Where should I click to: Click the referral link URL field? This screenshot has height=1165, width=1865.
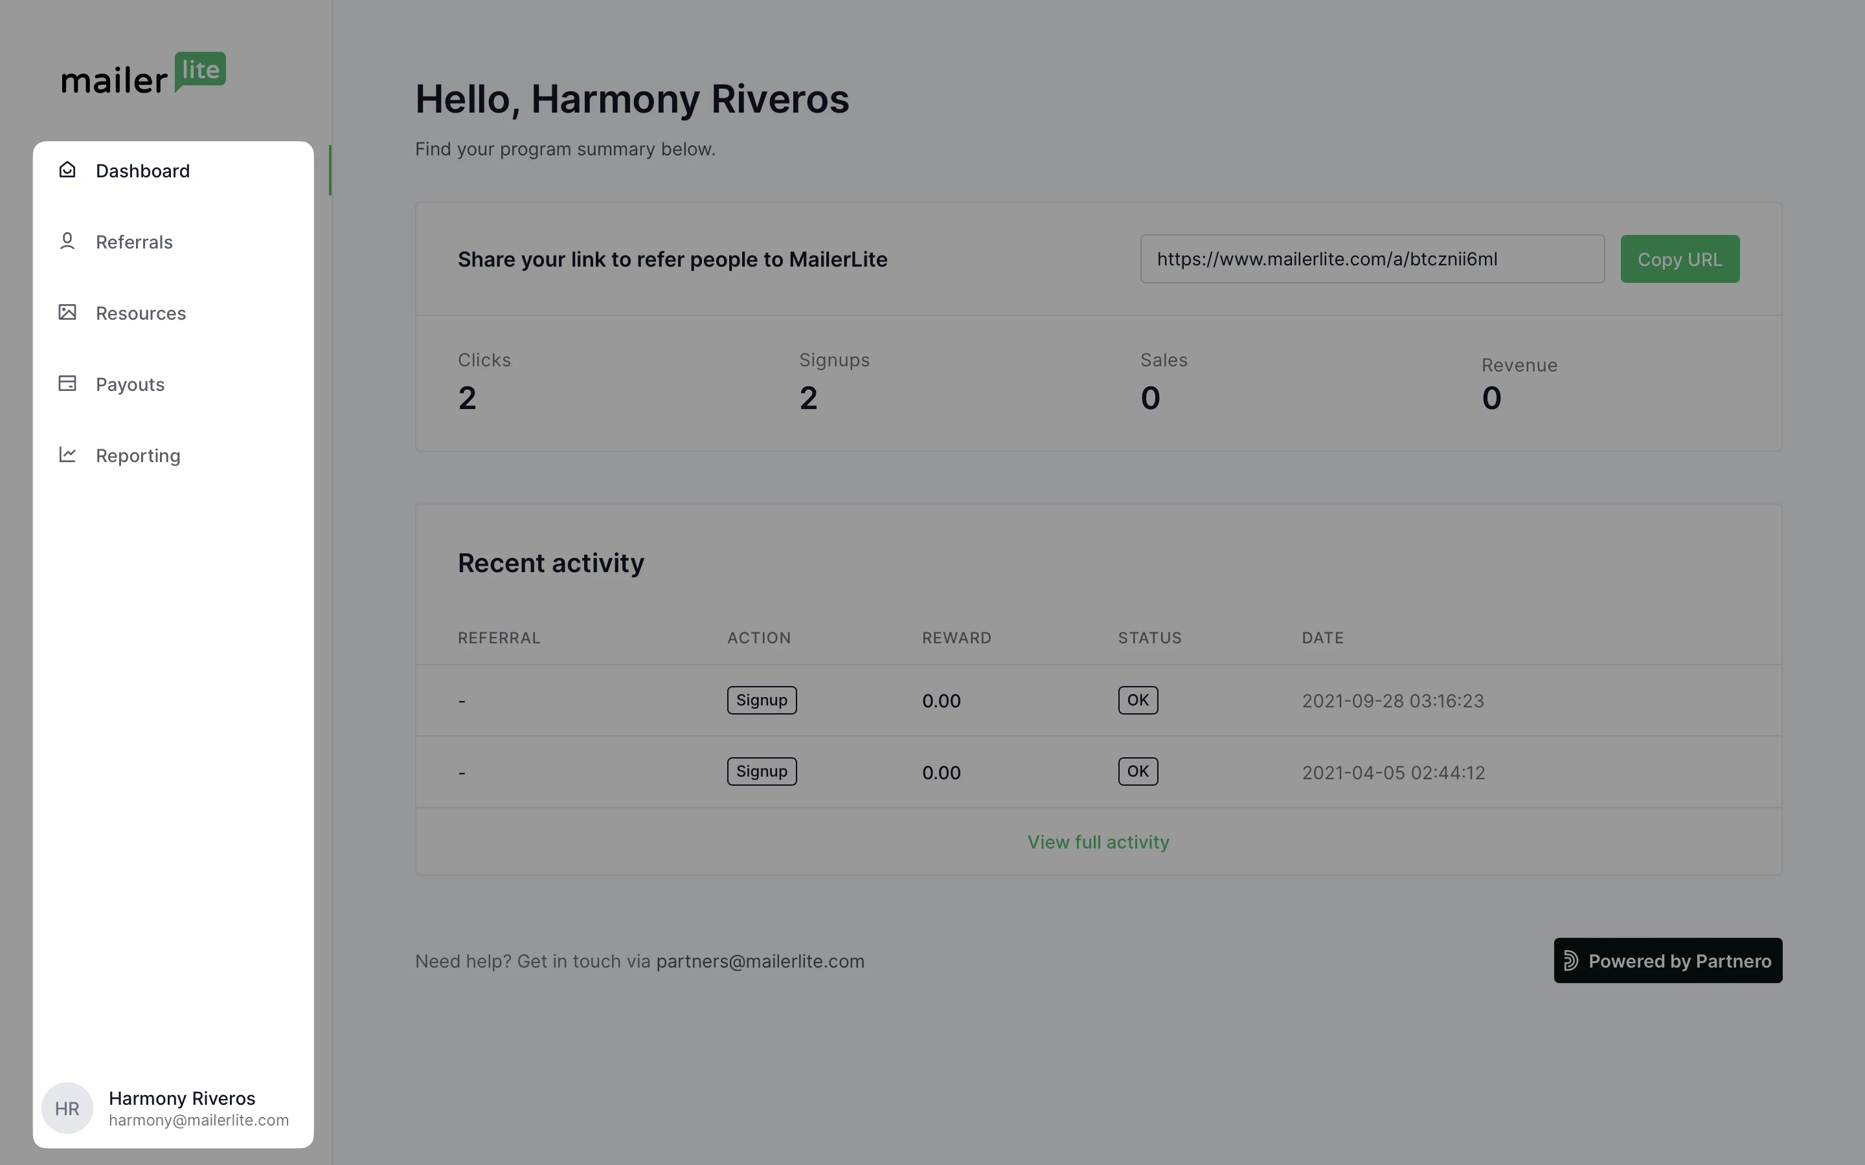1372,259
